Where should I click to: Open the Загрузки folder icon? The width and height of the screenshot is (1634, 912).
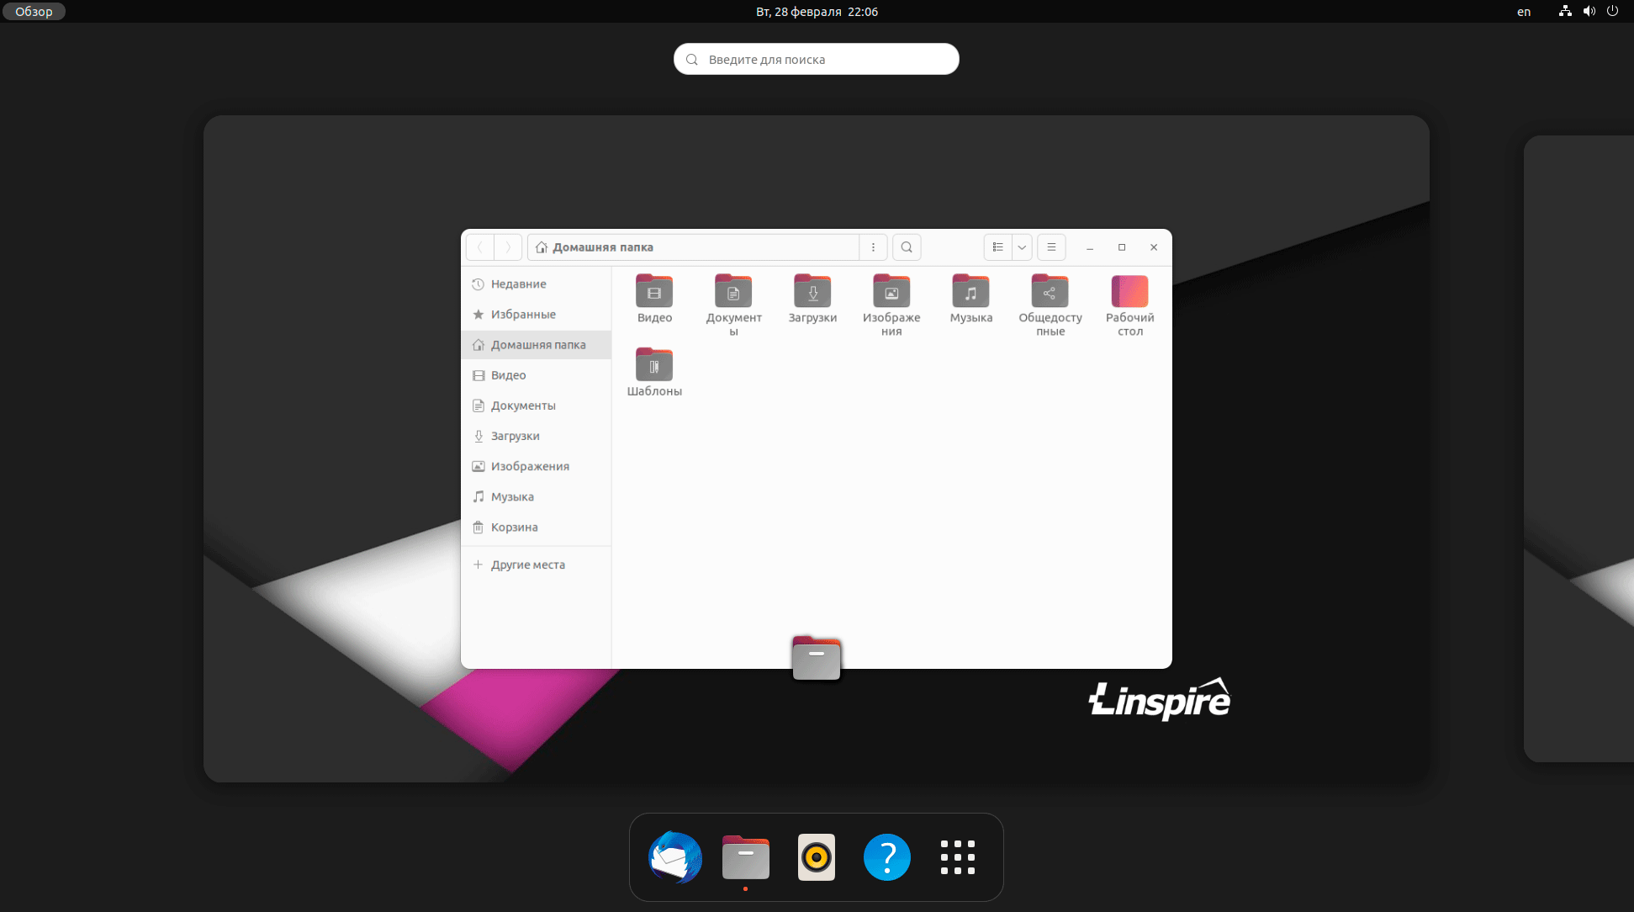click(812, 293)
